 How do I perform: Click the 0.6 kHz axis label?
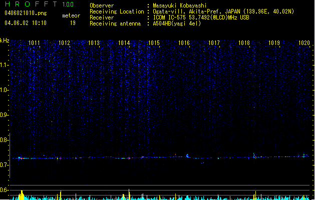[5, 190]
